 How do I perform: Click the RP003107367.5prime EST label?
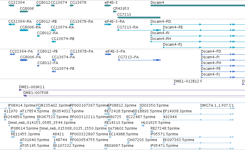tap(89, 105)
